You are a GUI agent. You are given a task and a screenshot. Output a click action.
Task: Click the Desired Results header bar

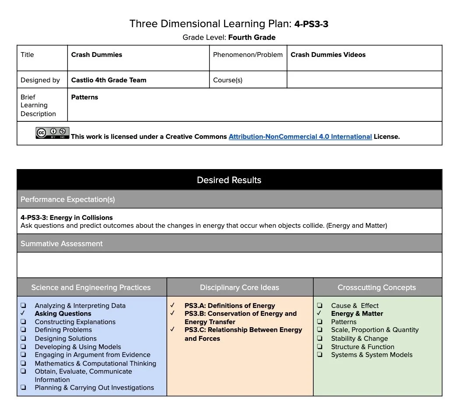[229, 180]
